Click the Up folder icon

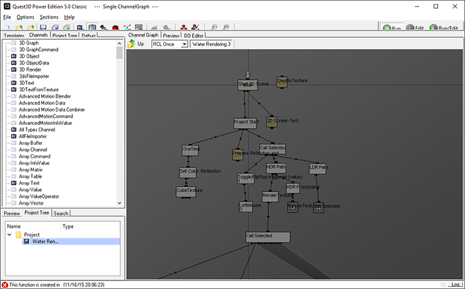point(132,44)
